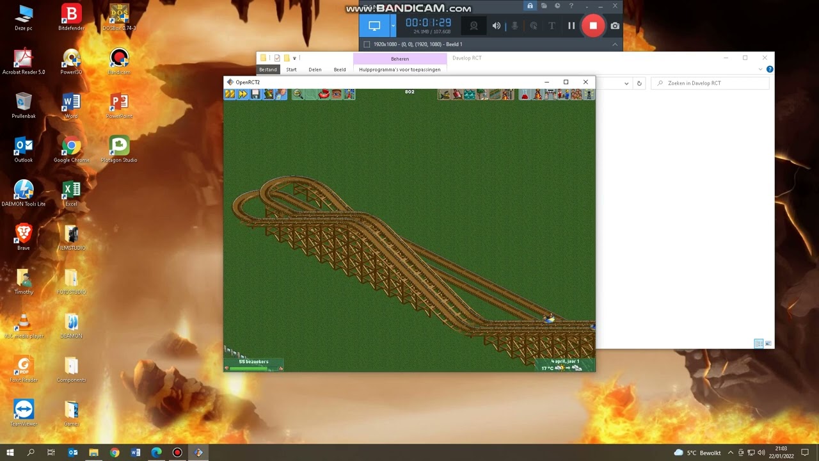
Task: Expand File Explorer ribbon chevron
Action: (x=761, y=69)
